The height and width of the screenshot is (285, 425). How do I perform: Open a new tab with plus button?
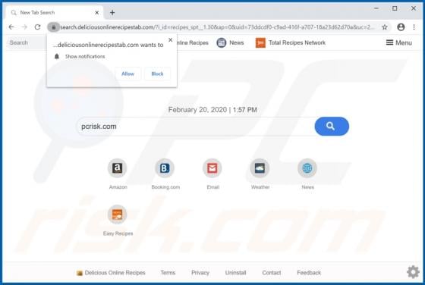tap(112, 12)
